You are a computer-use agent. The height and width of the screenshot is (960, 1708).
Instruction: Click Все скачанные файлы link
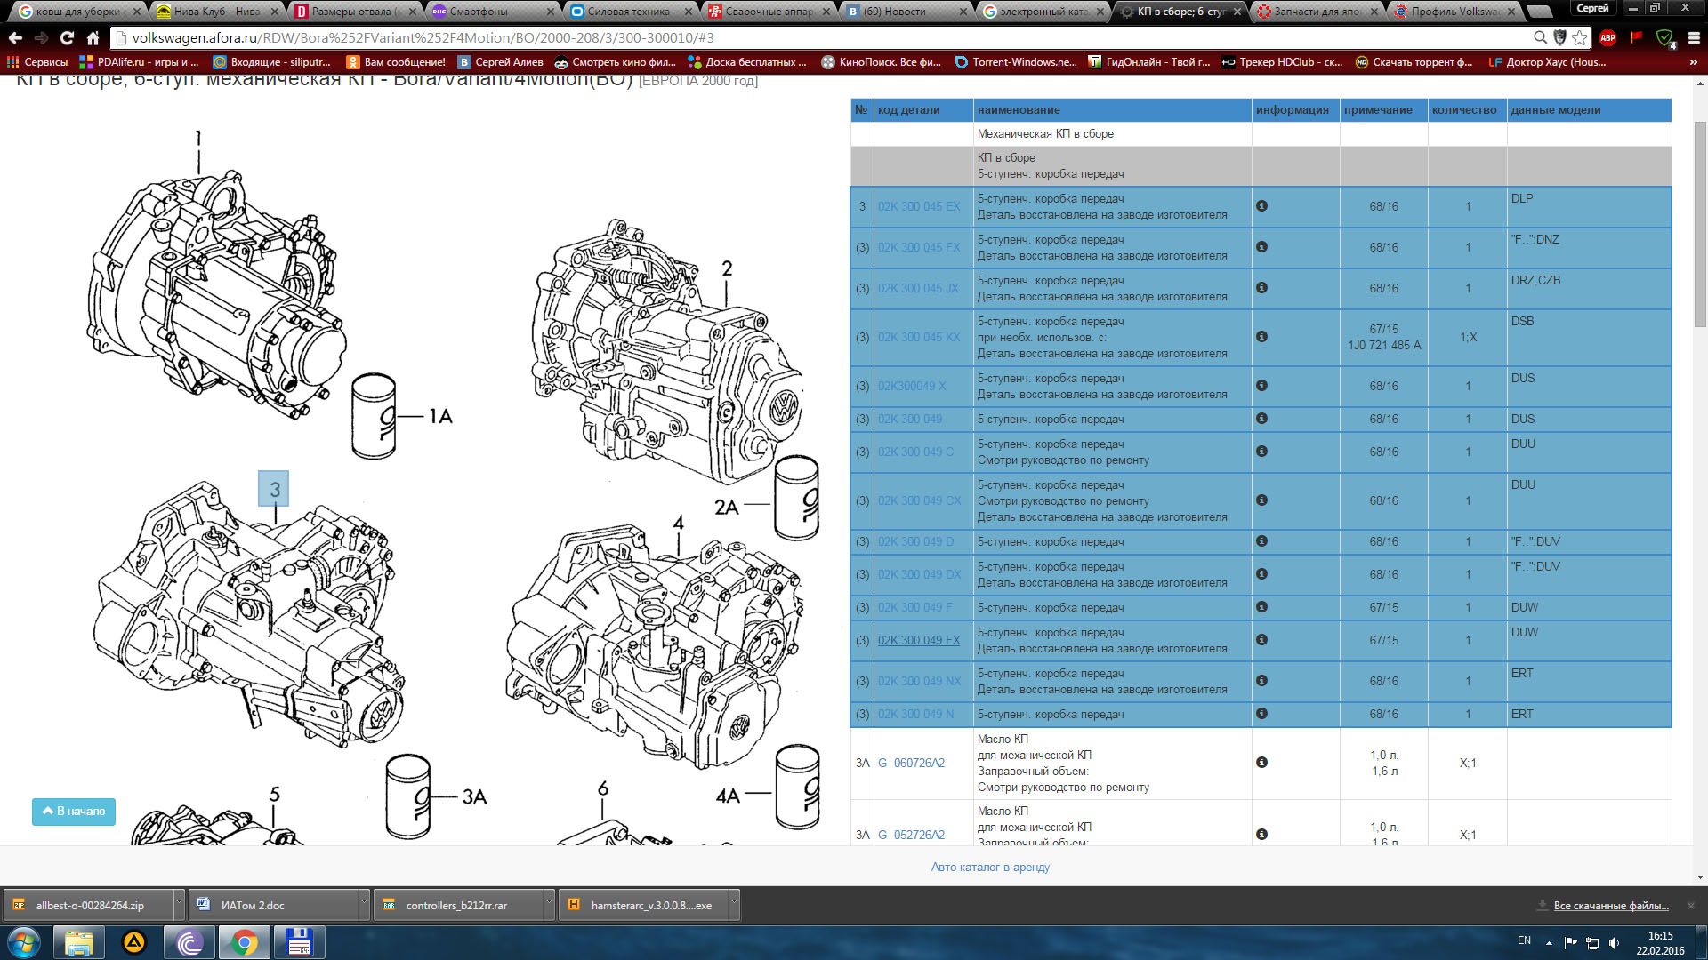pyautogui.click(x=1611, y=906)
